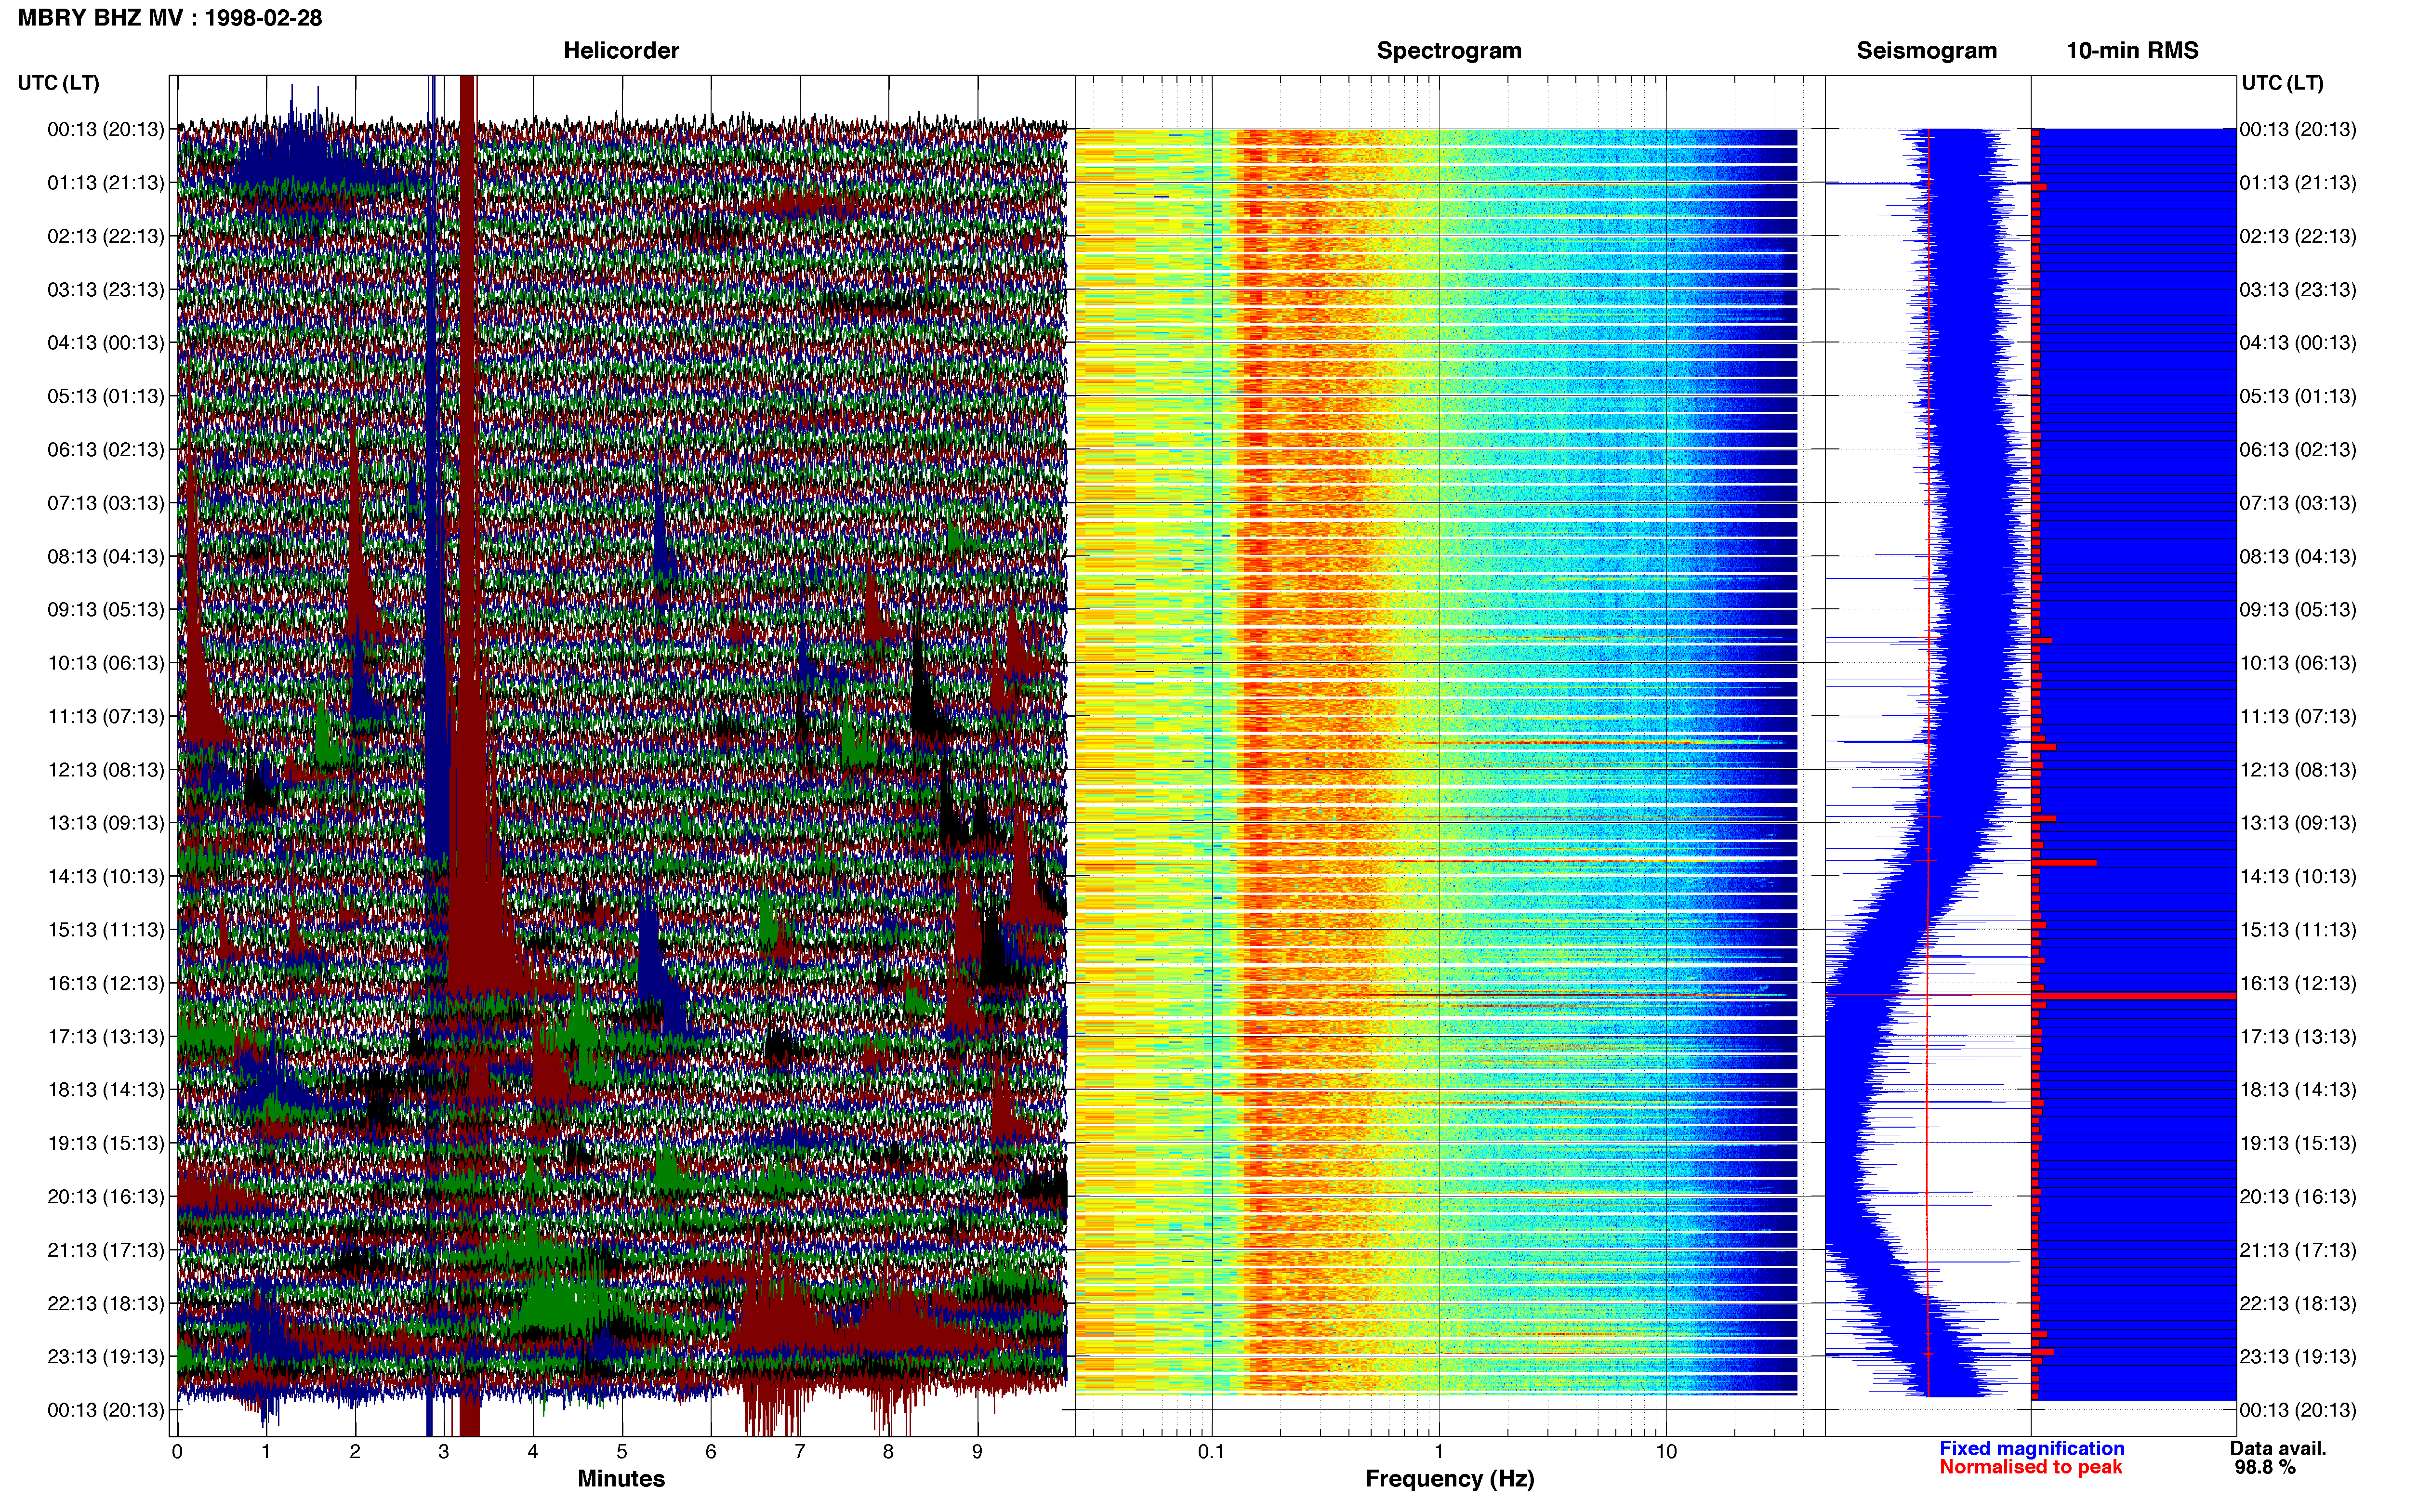Click right-side time label '01:13 (21:13)'
Viewport: 2418px width, 1512px height.
click(x=2298, y=183)
